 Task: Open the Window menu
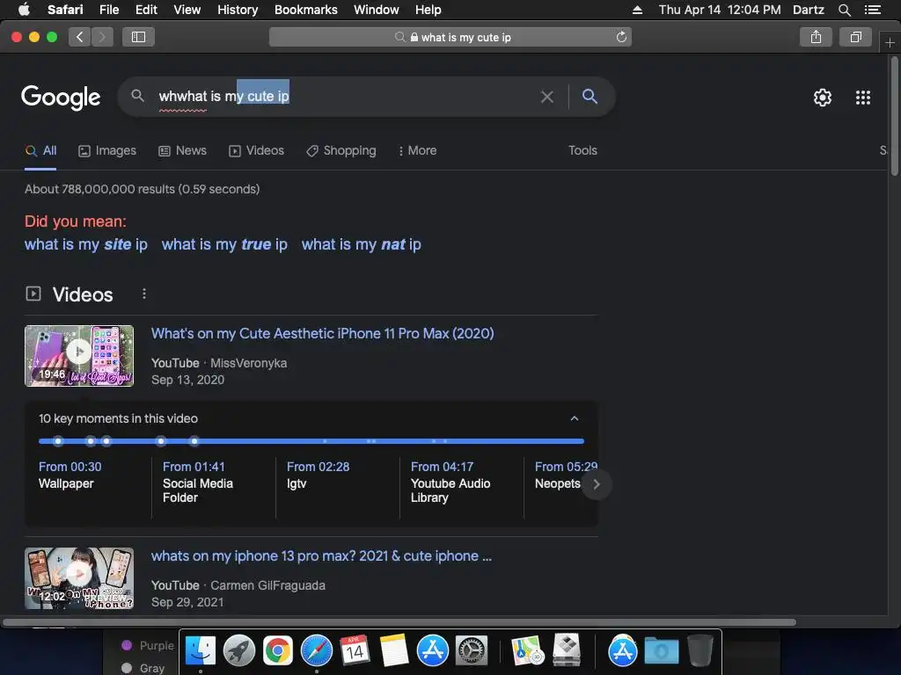(x=377, y=10)
